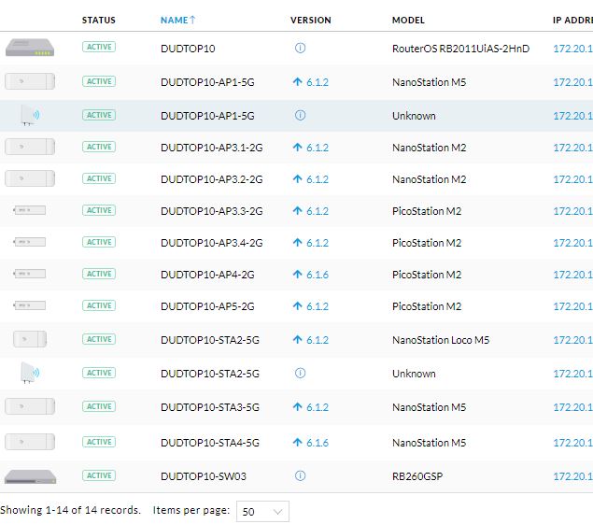
Task: Click the PicoStation M2 model for DUDTOP10-AP4-2G
Action: click(x=427, y=275)
